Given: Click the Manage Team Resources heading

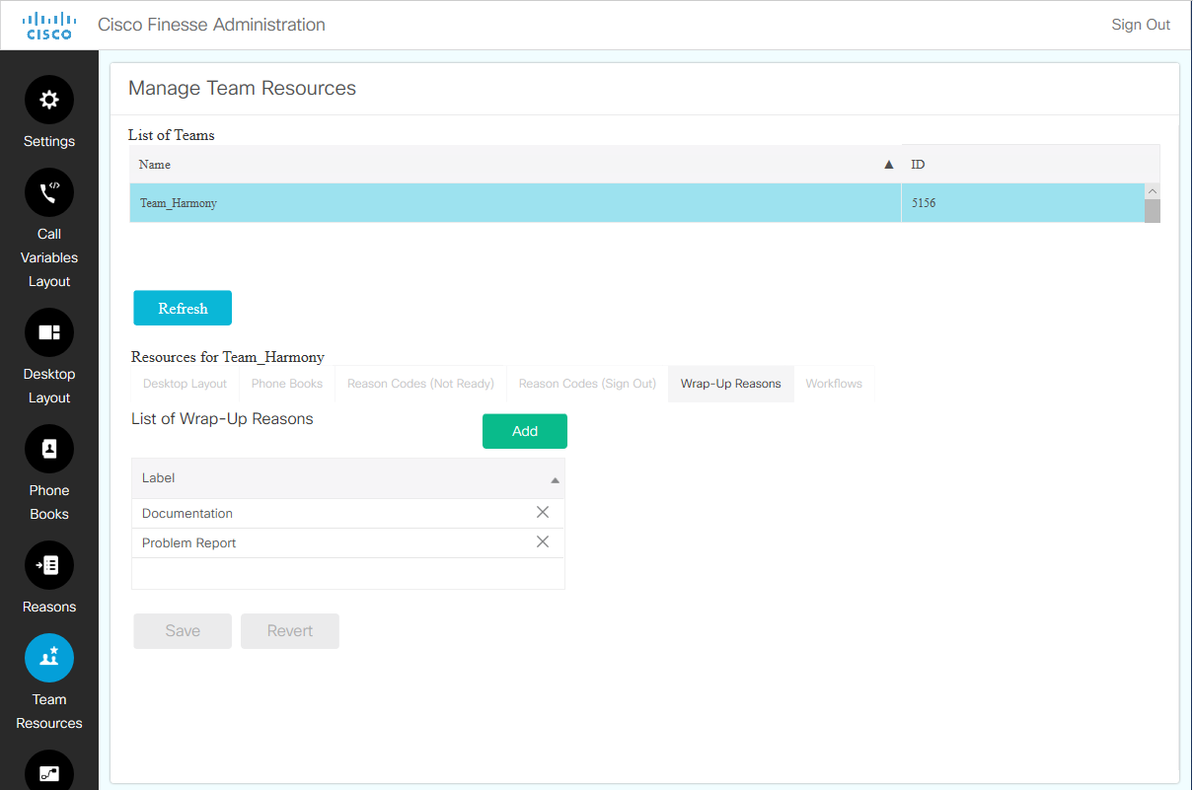Looking at the screenshot, I should click(x=242, y=88).
